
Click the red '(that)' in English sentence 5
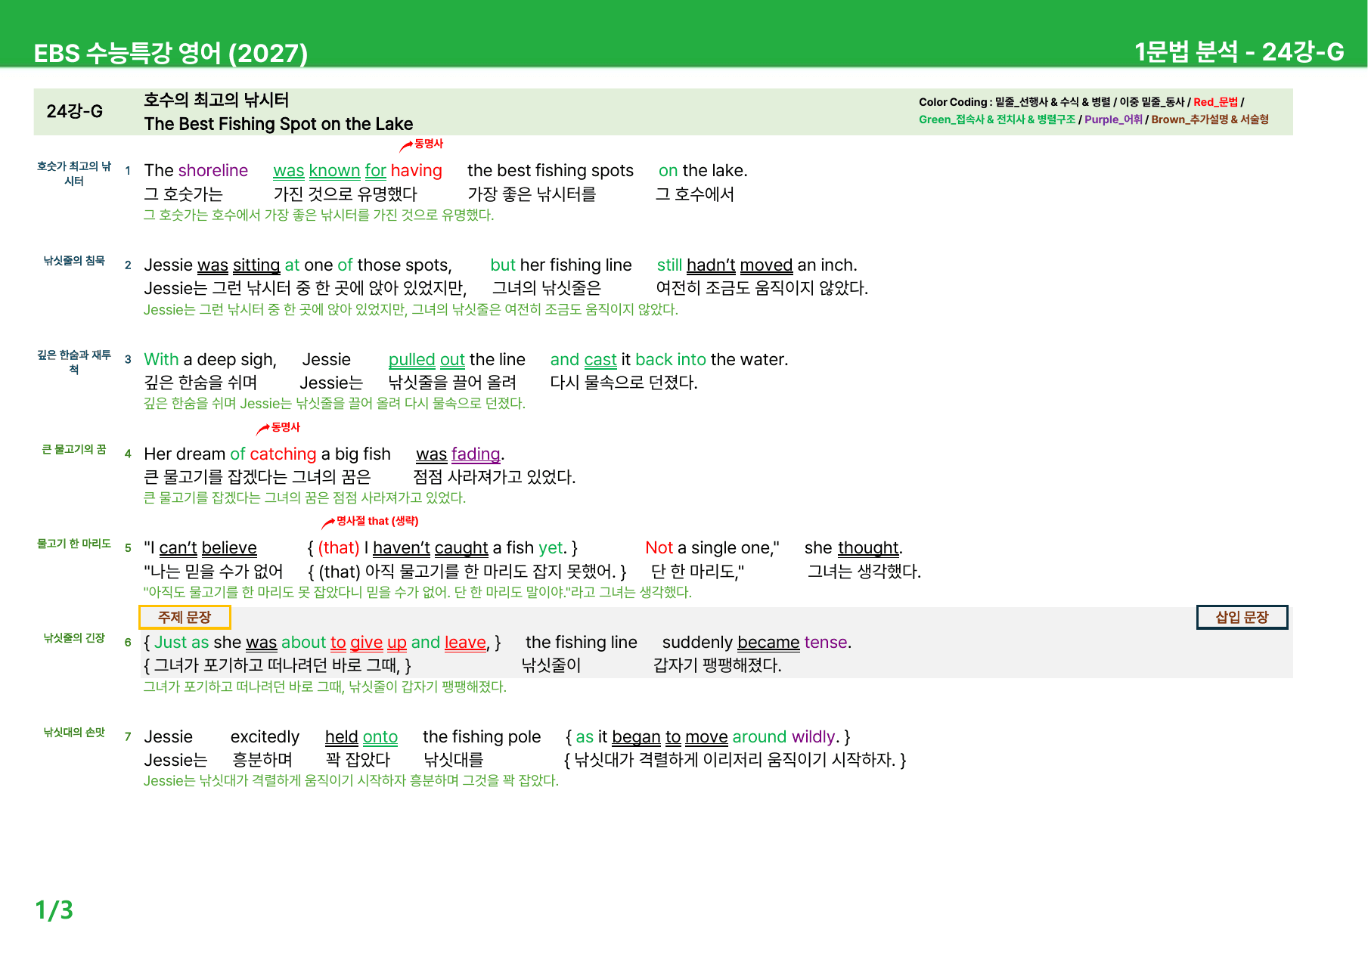(339, 548)
